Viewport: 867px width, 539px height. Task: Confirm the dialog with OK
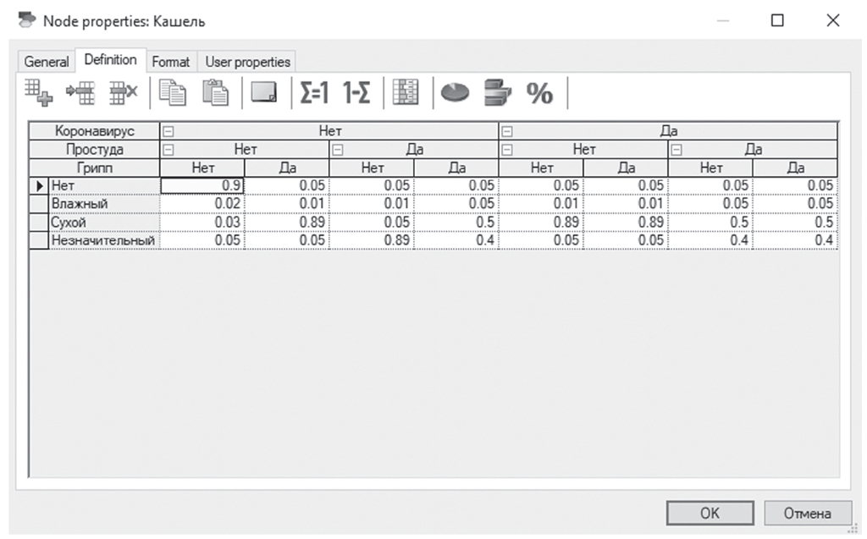pos(710,513)
